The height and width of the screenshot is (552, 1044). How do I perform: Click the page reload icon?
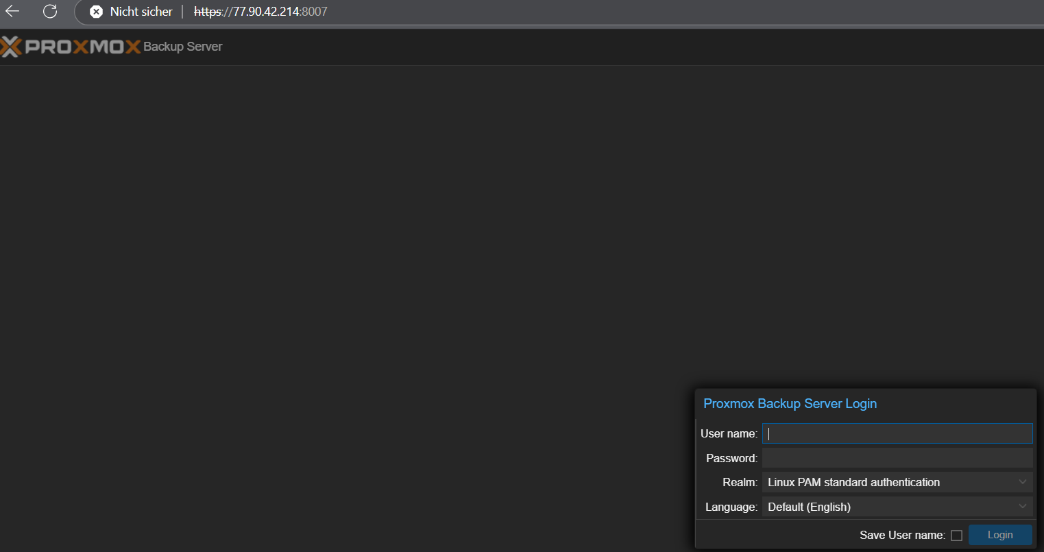pos(49,12)
